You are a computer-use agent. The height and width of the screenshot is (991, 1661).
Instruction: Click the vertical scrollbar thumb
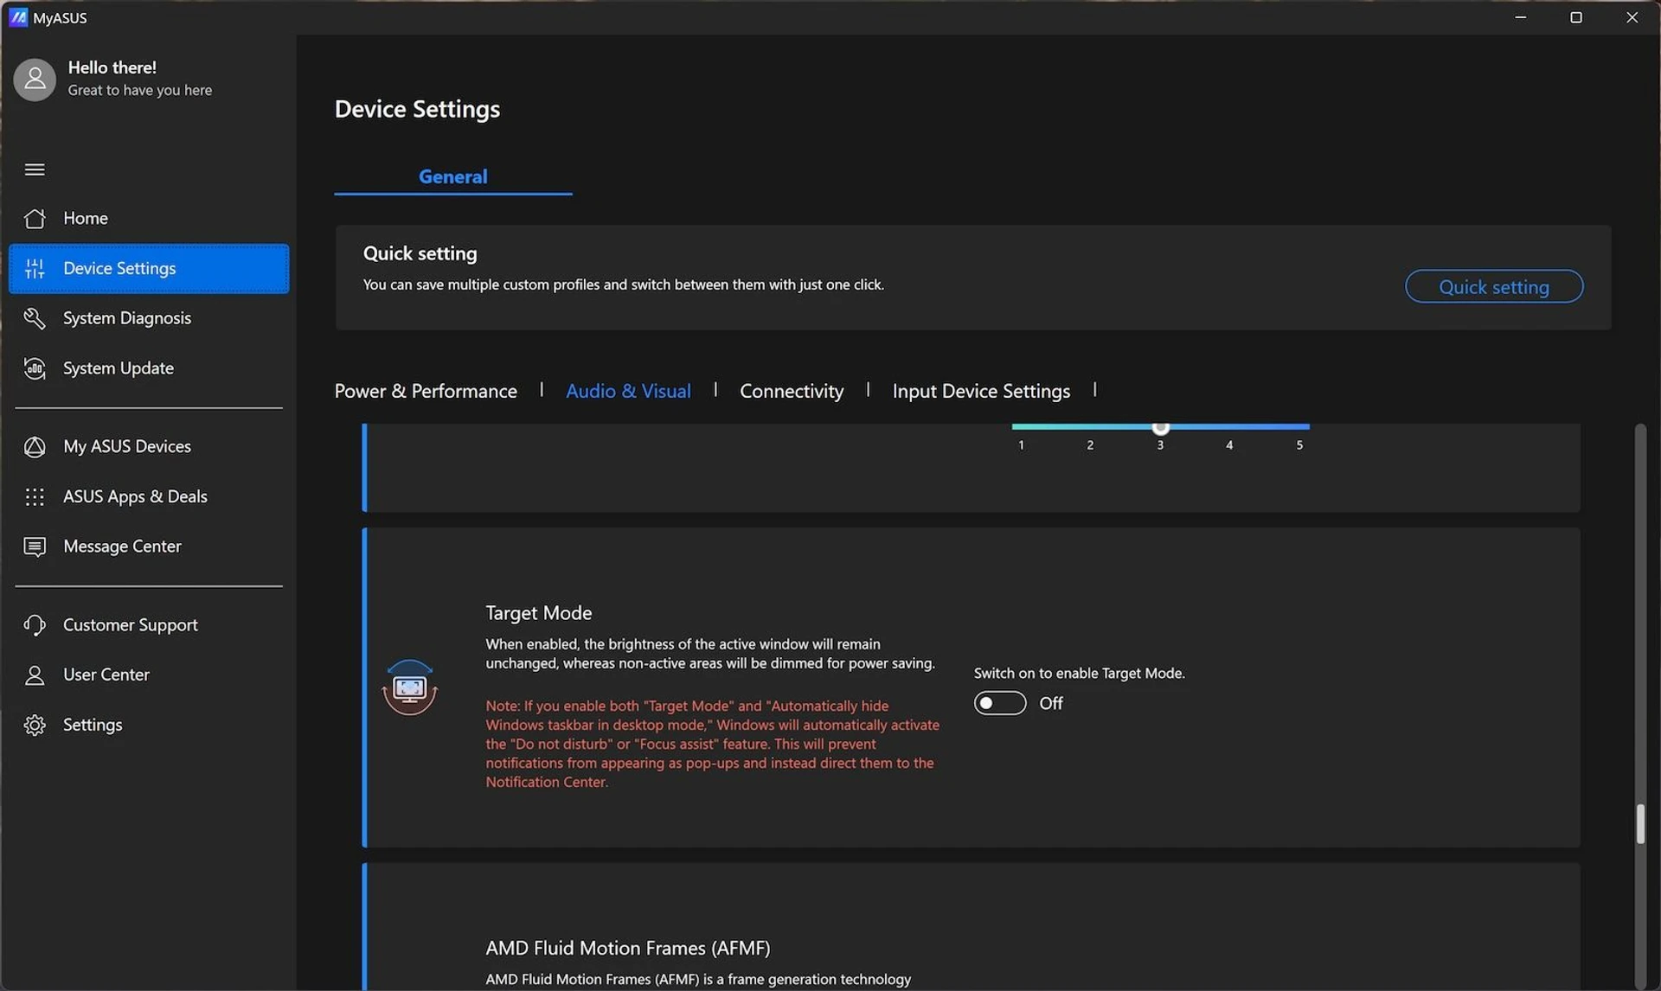[1640, 823]
